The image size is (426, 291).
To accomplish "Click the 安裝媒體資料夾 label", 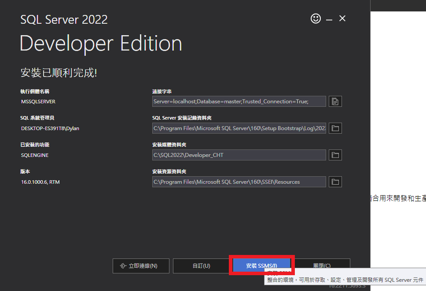I will pyautogui.click(x=169, y=145).
